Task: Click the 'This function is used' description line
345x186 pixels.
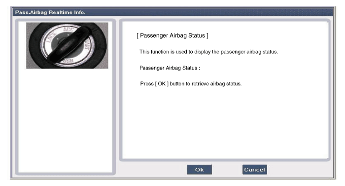Action: pos(208,52)
